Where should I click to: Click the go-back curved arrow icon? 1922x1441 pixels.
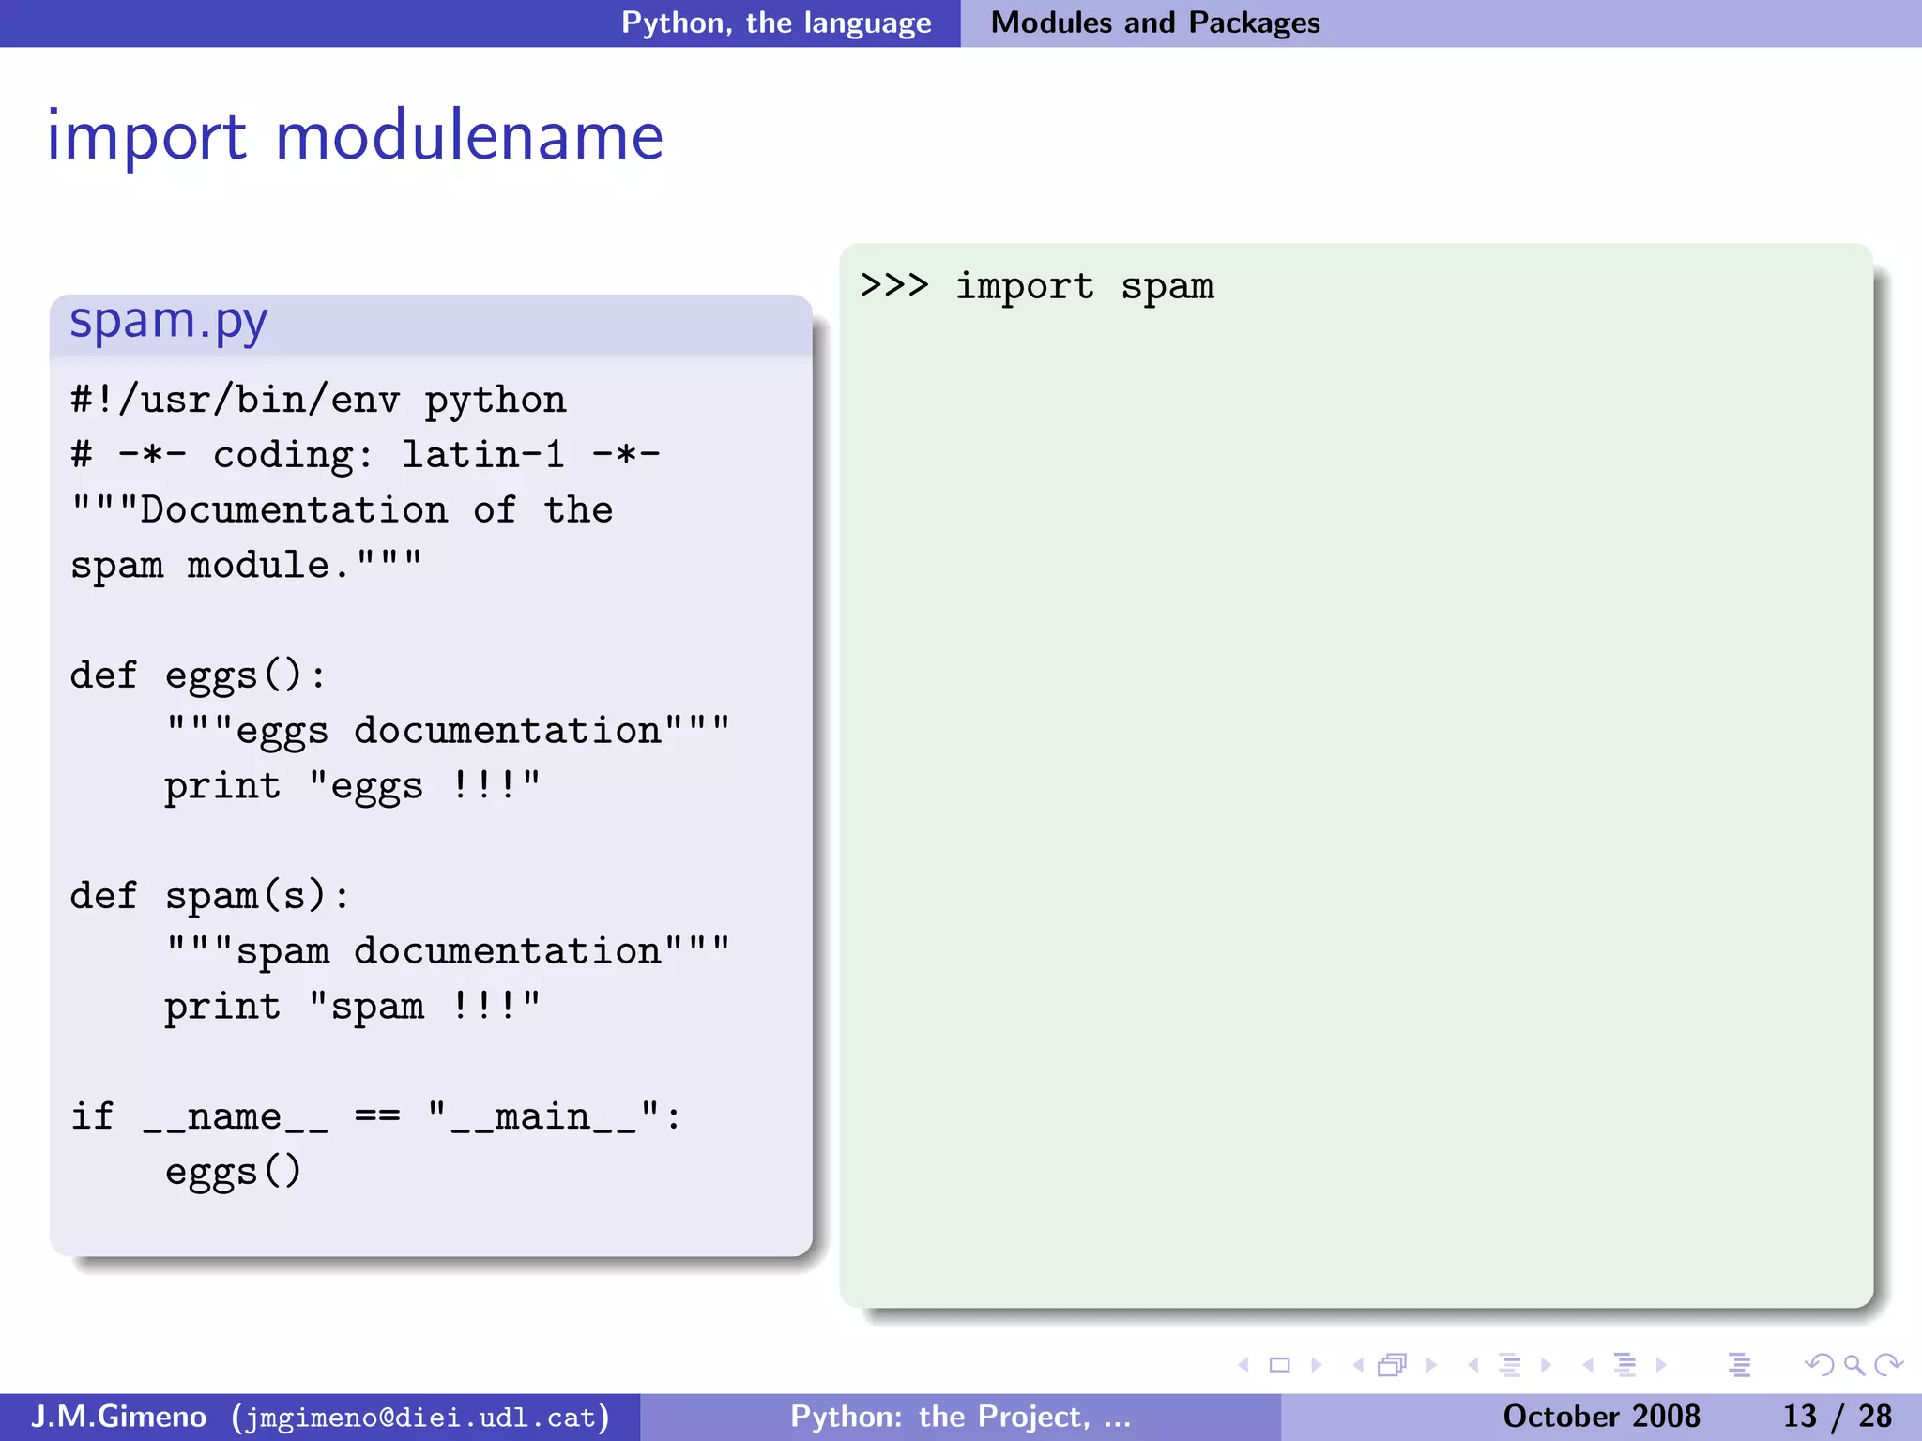[x=1820, y=1365]
